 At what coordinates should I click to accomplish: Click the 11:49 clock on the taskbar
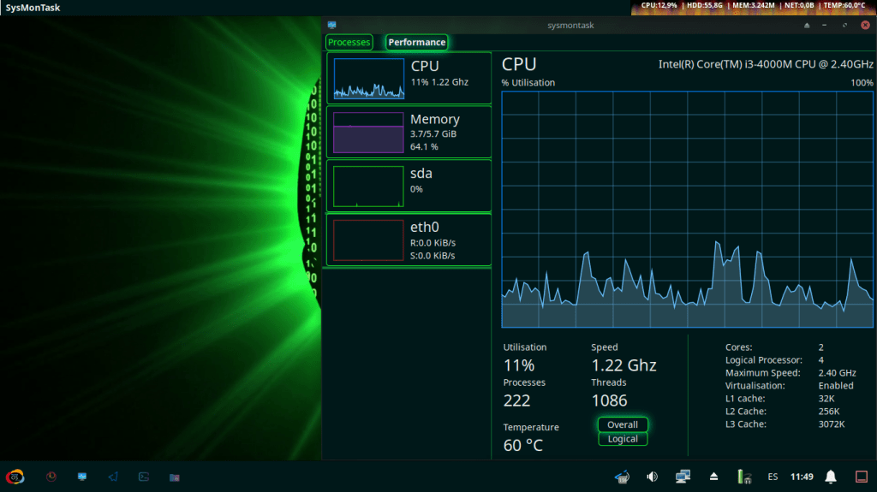click(x=802, y=477)
